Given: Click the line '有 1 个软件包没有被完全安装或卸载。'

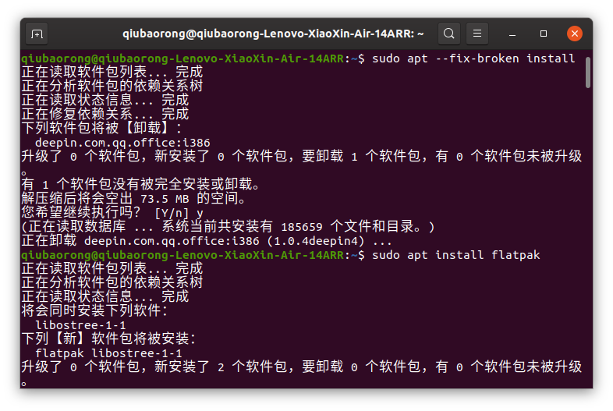Looking at the screenshot, I should coord(140,185).
